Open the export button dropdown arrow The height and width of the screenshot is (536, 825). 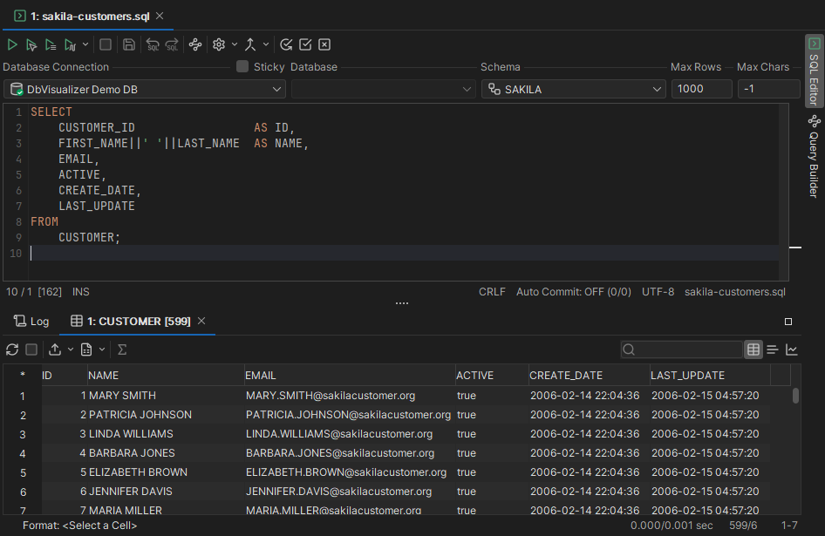pos(71,349)
